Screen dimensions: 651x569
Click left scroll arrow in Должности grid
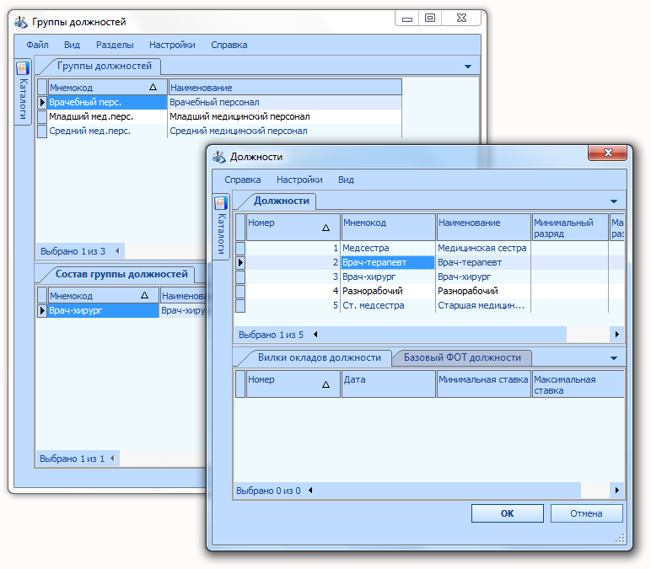coord(315,335)
